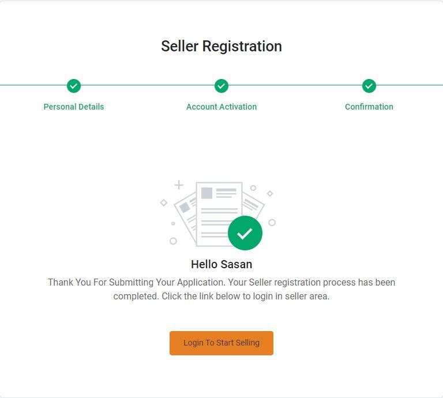The height and width of the screenshot is (398, 443).
Task: Click the Seller Registration heading
Action: (x=221, y=46)
